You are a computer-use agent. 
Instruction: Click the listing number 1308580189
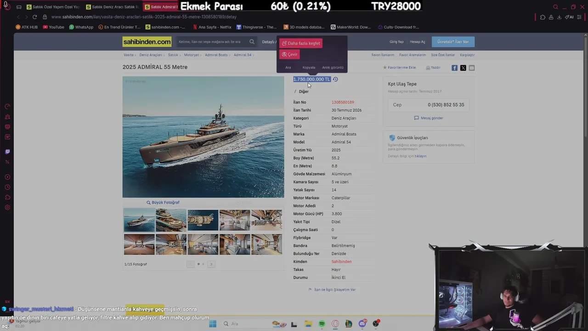coord(343,102)
